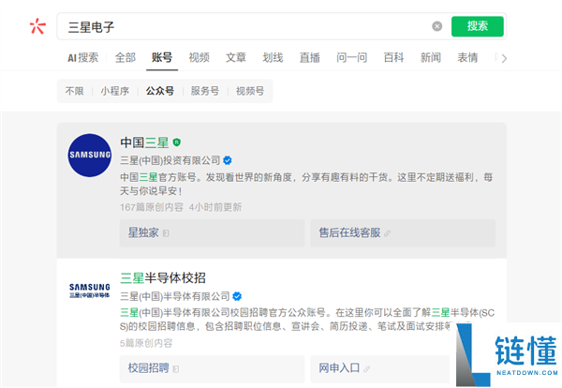Click verified badge next to 三星(中国)投资有限公司
Viewport: 562px width, 388px height.
[228, 160]
